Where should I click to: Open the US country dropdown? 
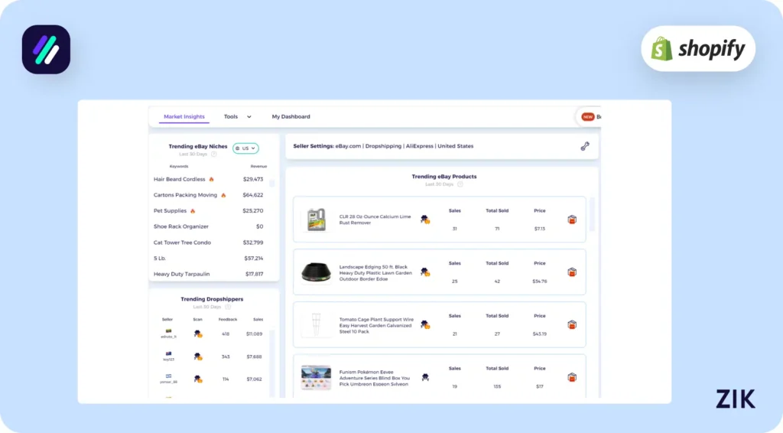[246, 148]
